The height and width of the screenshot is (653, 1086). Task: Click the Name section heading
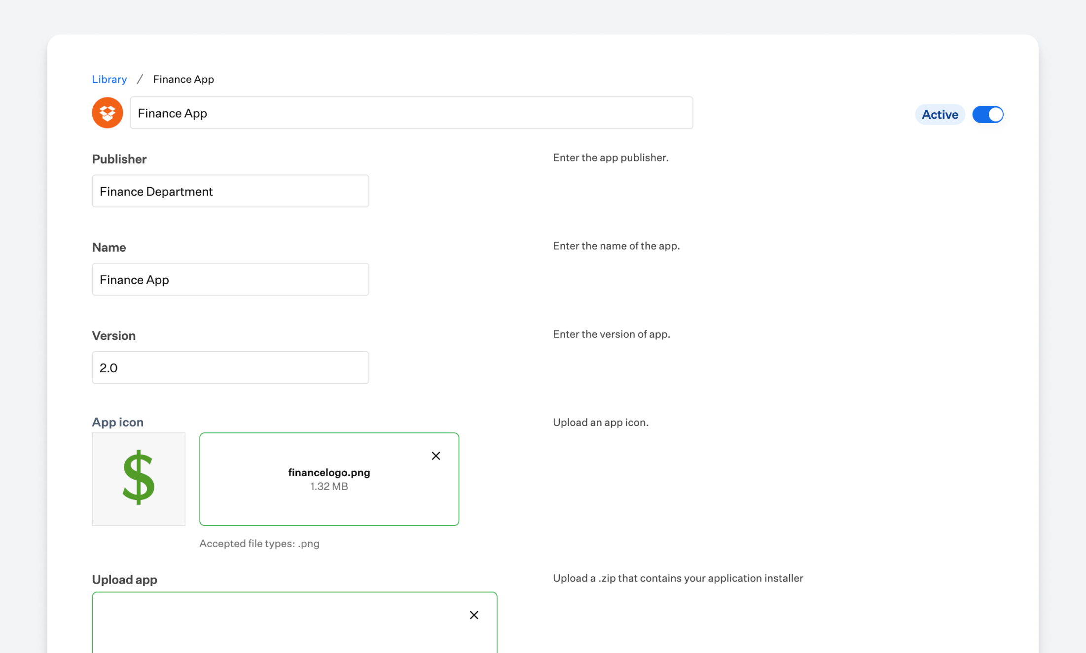coord(109,247)
